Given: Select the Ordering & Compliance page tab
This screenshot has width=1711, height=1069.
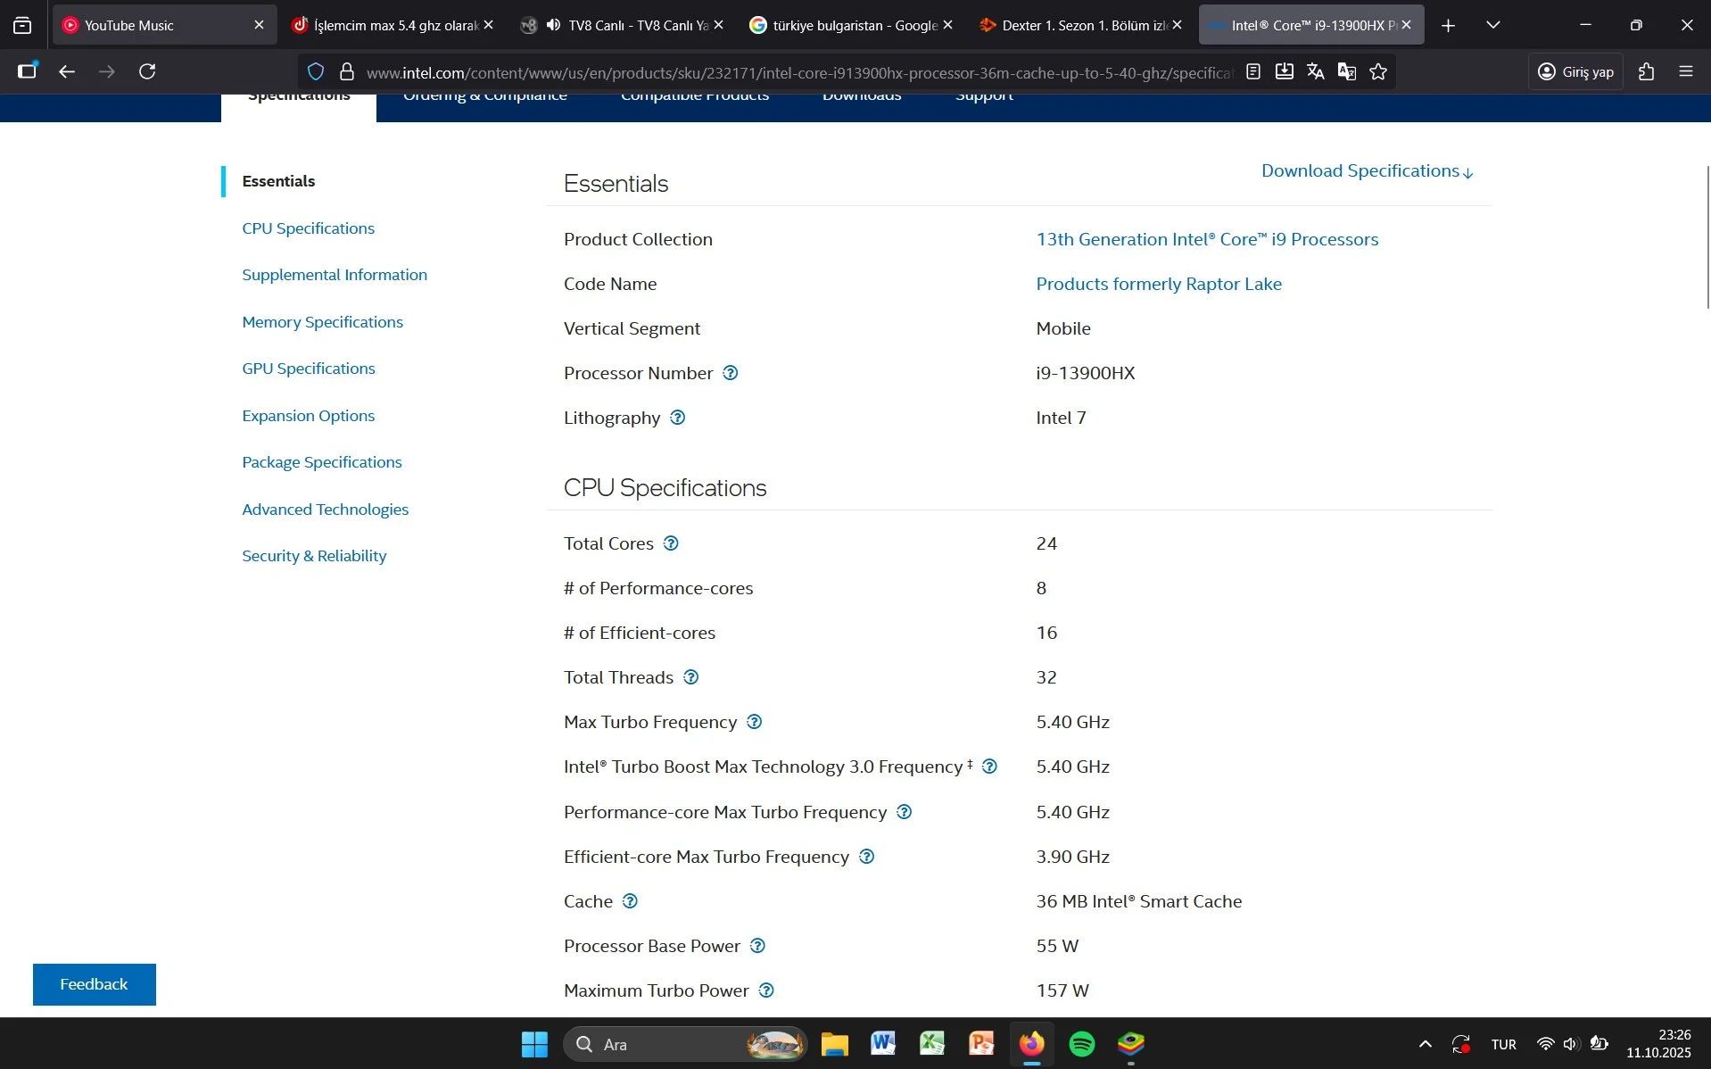Looking at the screenshot, I should pos(485,95).
